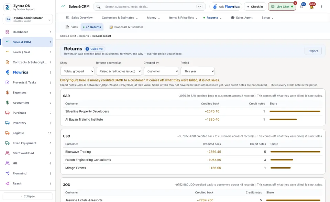This screenshot has height=202, width=330.
Task: Open the Sales Overview tab
Action: (79, 18)
